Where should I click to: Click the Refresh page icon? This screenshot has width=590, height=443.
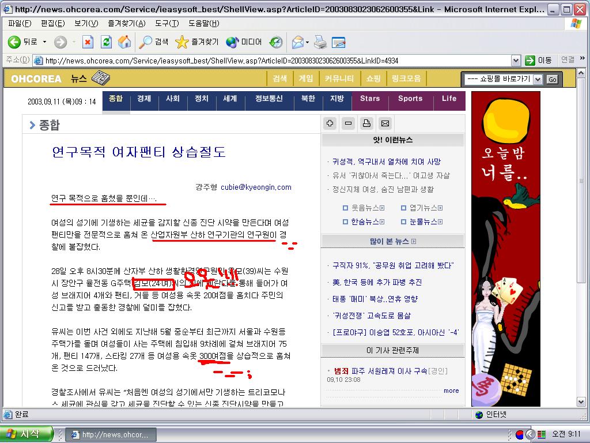point(107,42)
